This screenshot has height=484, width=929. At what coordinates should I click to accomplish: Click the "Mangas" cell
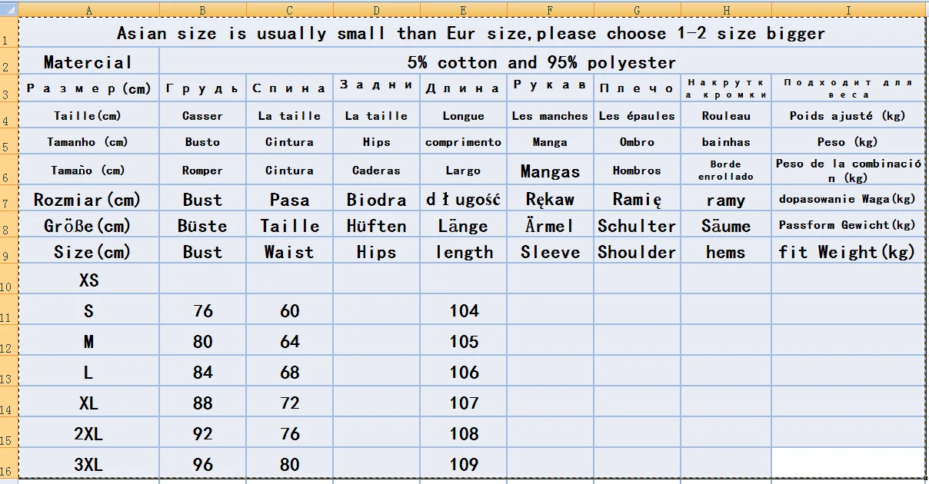[550, 171]
